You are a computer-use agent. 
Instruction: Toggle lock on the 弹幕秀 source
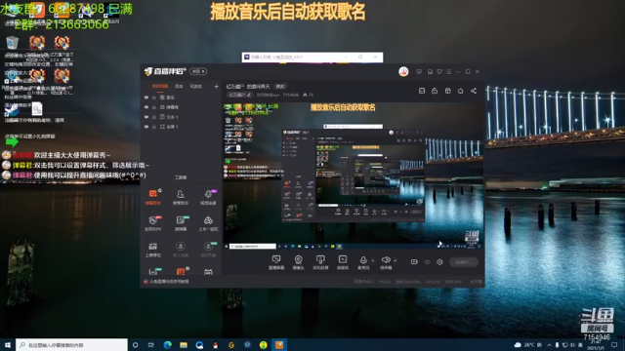tap(154, 107)
